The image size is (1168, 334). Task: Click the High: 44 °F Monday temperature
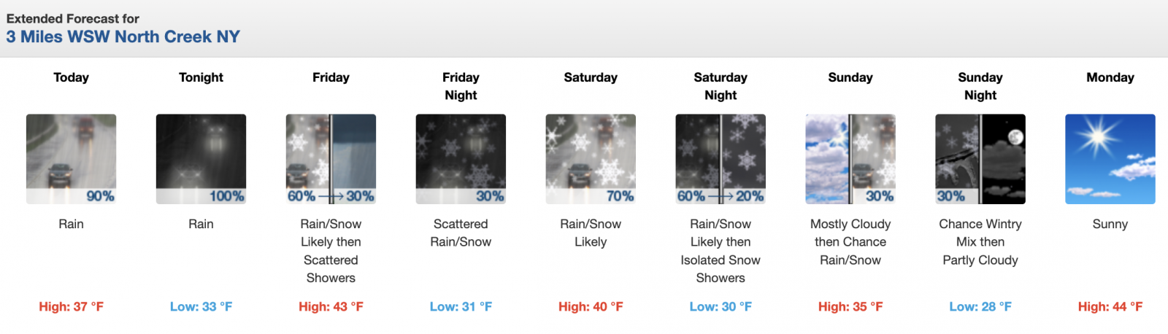click(1110, 307)
